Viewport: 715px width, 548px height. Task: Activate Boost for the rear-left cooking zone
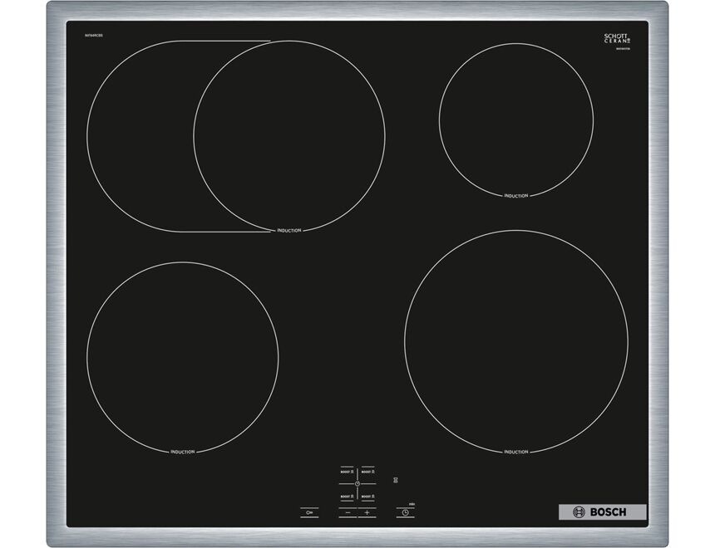[347, 471]
